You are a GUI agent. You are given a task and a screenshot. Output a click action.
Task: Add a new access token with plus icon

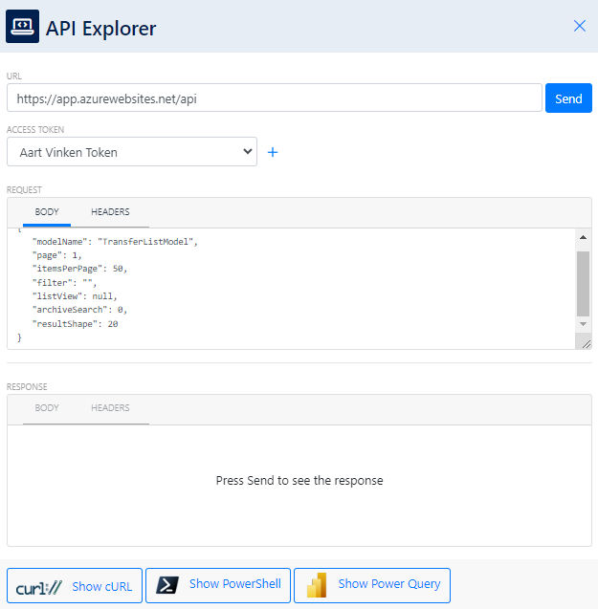(273, 152)
